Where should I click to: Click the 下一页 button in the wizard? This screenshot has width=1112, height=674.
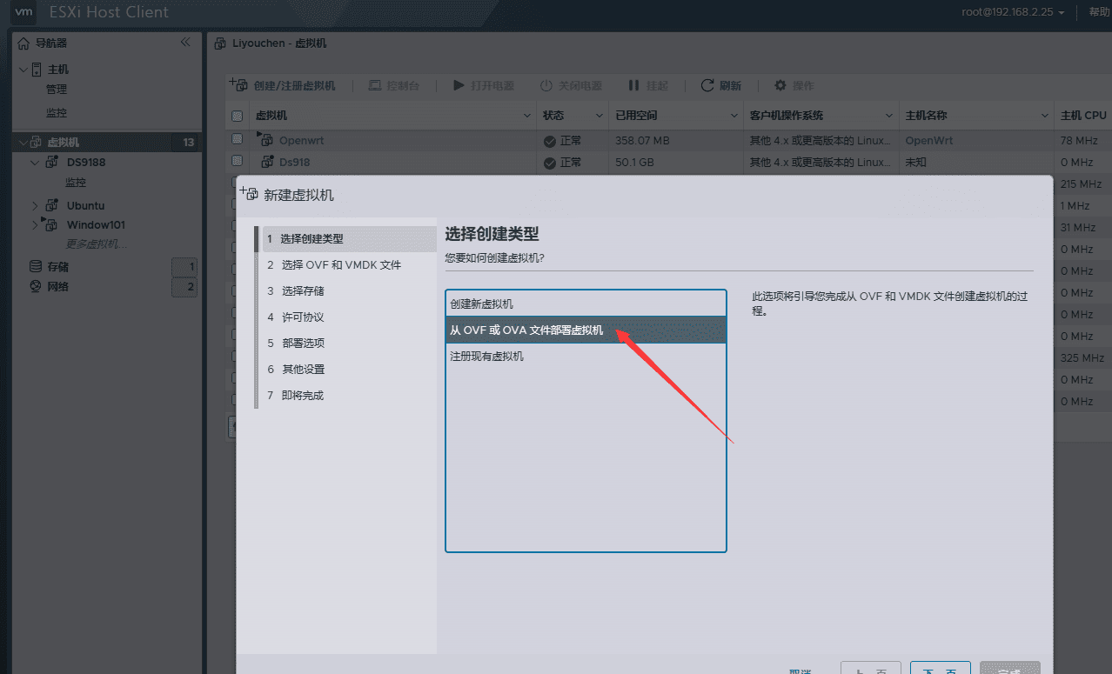[x=940, y=670]
